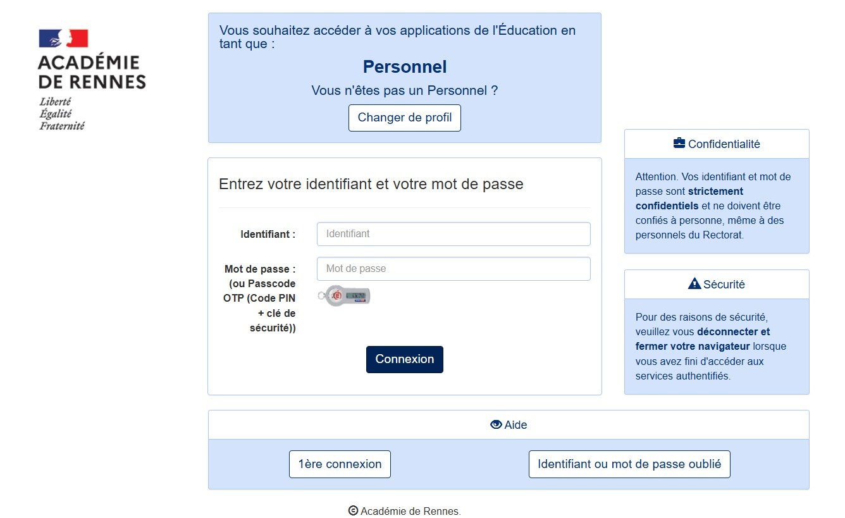Expand the Aide section
Viewport: 845px width, 518px height.
[509, 424]
